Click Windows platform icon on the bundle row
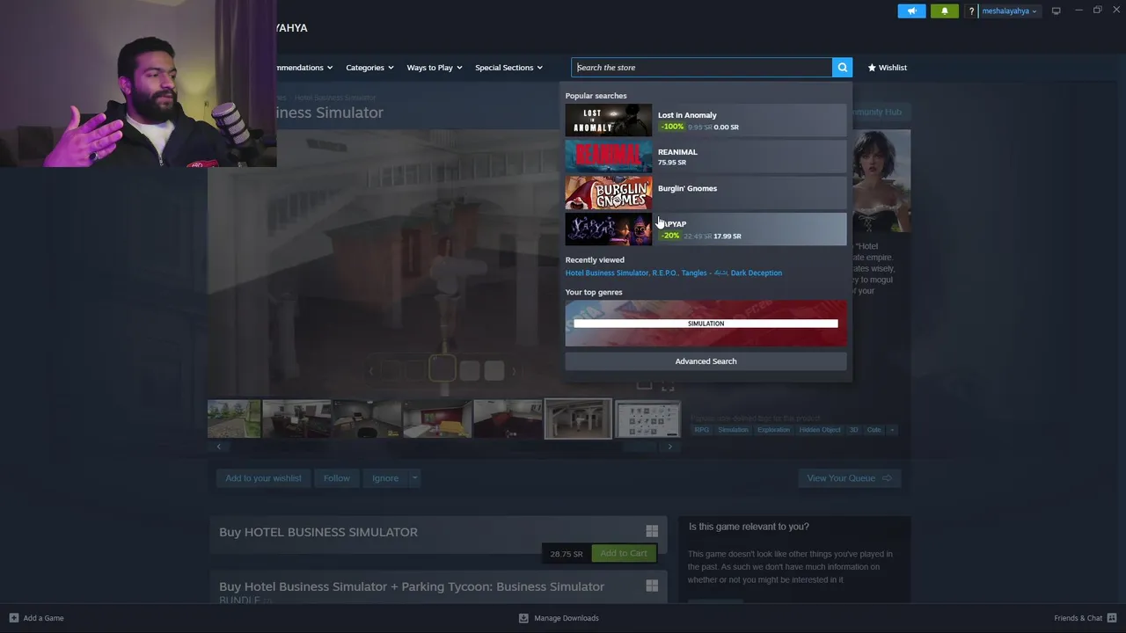The width and height of the screenshot is (1126, 633). [652, 586]
